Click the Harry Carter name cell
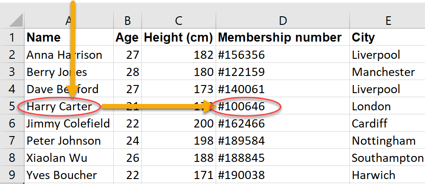 [x=59, y=107]
